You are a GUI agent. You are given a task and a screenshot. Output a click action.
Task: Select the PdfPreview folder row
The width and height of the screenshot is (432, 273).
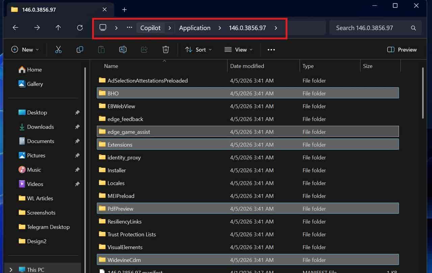[x=248, y=209]
